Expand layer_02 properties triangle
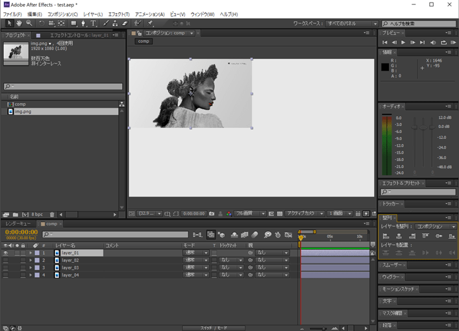The image size is (459, 331). tap(31, 260)
